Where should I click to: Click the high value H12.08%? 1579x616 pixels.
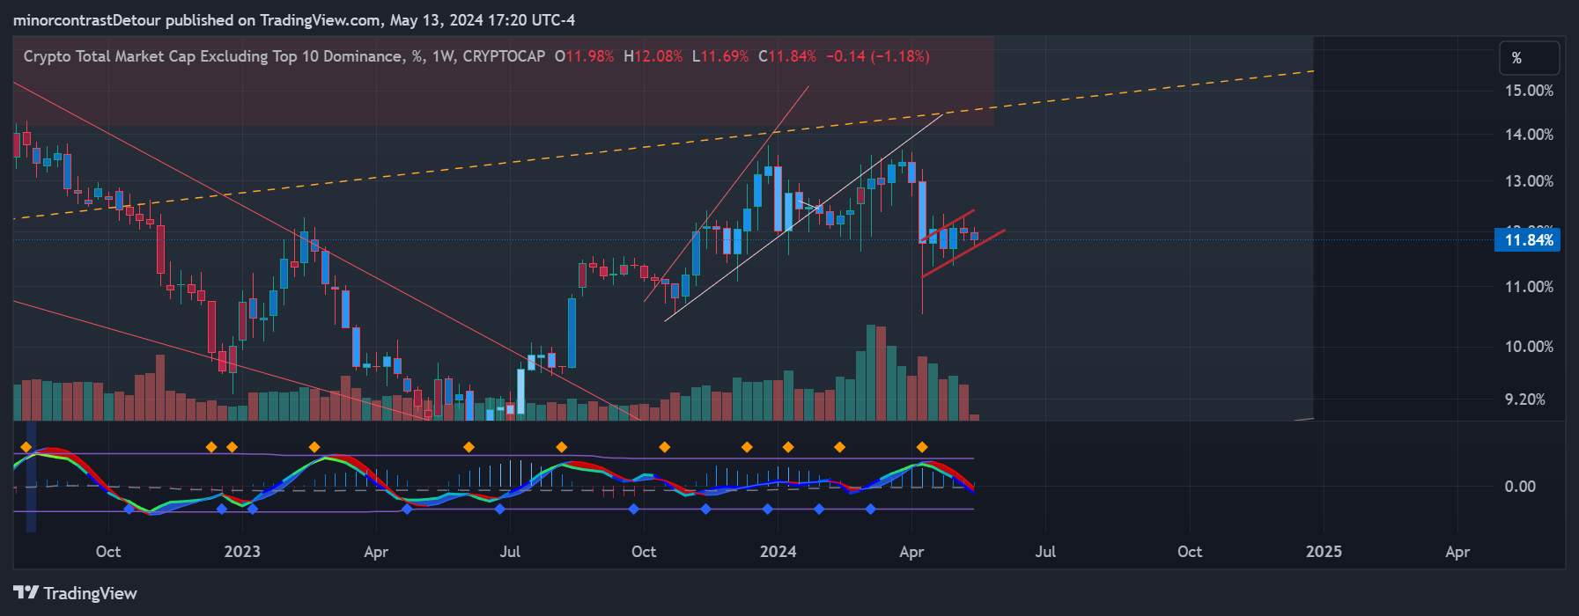pyautogui.click(x=653, y=56)
